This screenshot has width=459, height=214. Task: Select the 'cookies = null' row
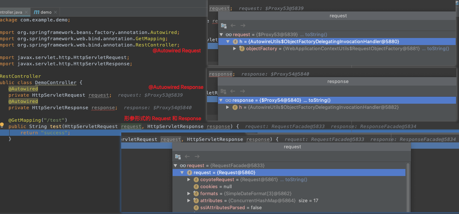(289, 187)
